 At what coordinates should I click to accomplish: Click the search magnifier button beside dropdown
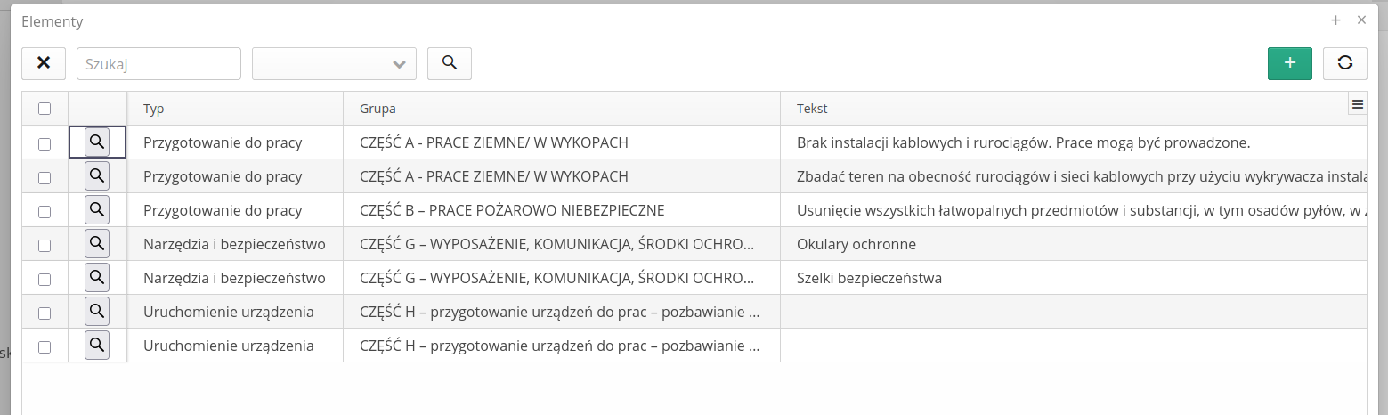pos(450,63)
